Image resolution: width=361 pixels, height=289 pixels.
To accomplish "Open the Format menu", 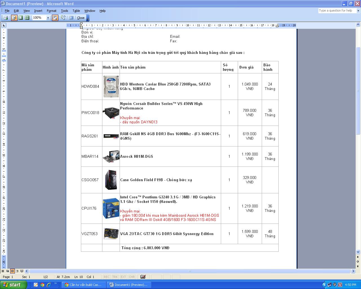I will [52, 11].
